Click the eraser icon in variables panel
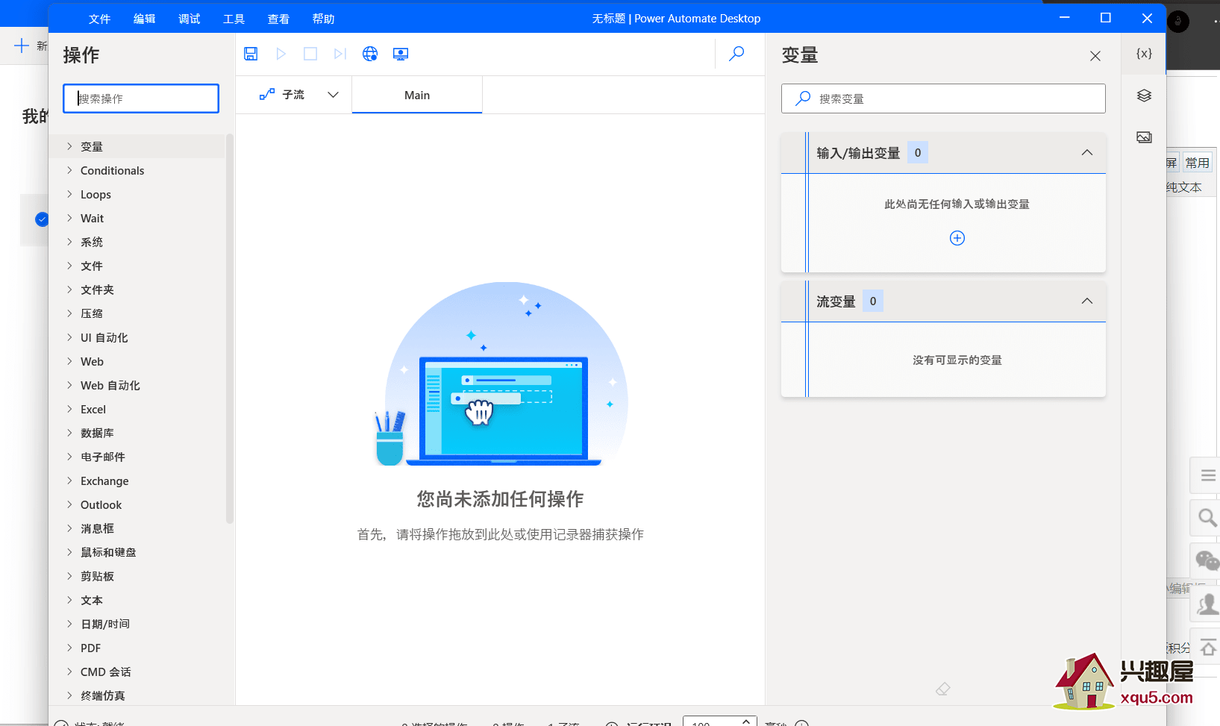Image resolution: width=1220 pixels, height=726 pixels. pos(943,689)
